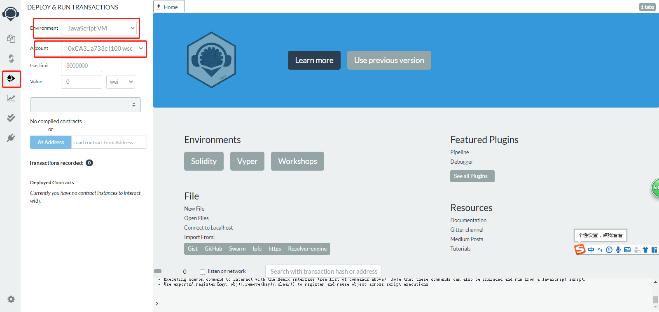Select the Vyper environment button
This screenshot has height=312, width=659.
pyautogui.click(x=247, y=161)
